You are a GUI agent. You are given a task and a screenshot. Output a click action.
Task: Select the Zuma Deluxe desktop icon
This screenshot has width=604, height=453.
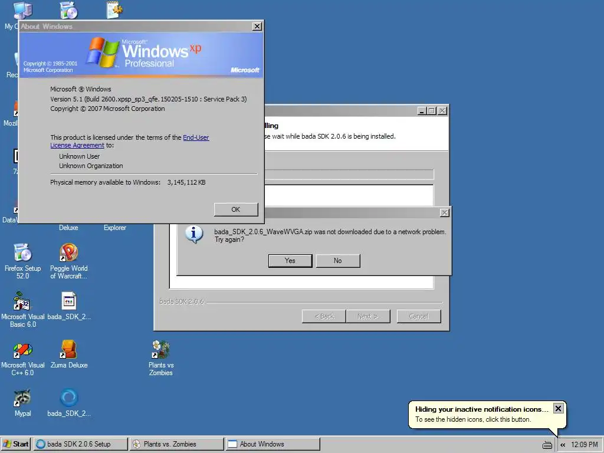[68, 354]
